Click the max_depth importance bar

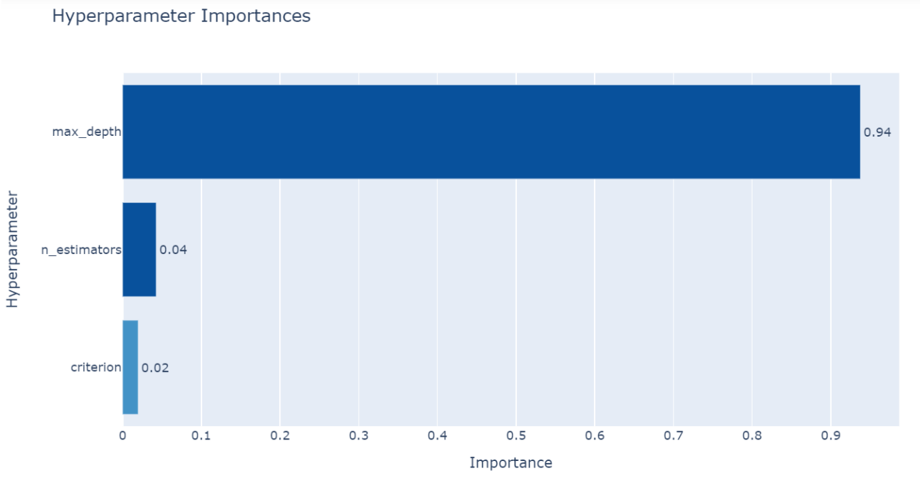[x=491, y=132]
